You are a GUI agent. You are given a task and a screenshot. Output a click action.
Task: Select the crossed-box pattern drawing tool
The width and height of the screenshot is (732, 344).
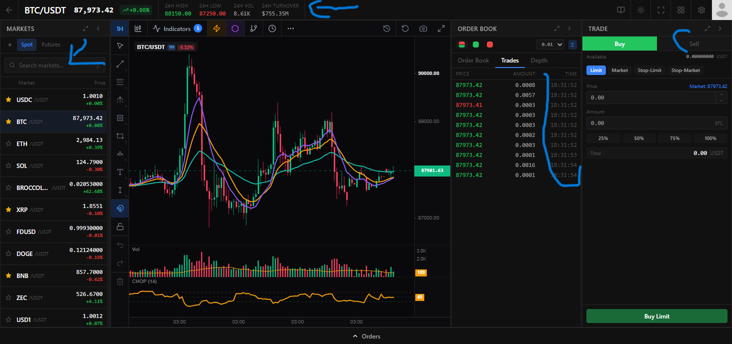pos(120,118)
